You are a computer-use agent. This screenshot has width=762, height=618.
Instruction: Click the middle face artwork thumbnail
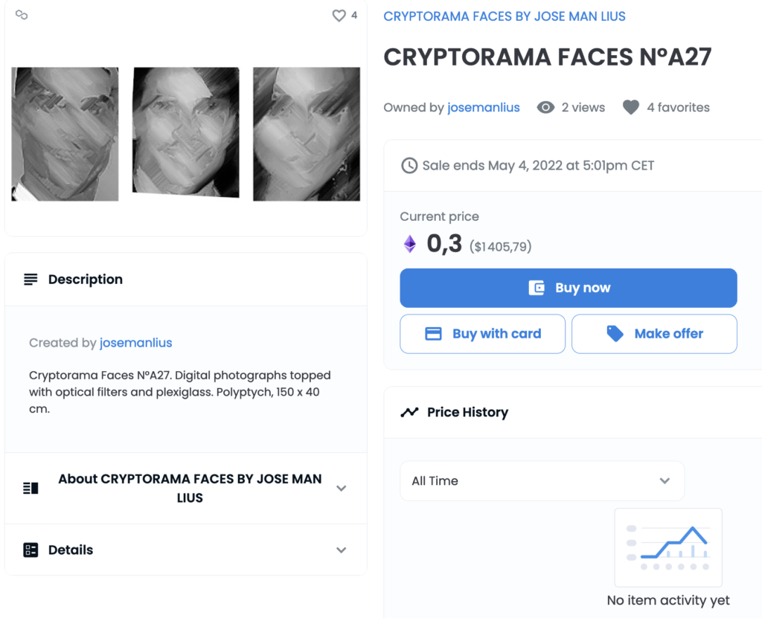click(185, 133)
